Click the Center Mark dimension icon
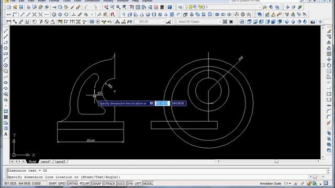The image size is (335, 188). (x=98, y=21)
